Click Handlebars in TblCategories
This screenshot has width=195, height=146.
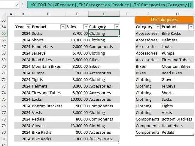(177, 126)
